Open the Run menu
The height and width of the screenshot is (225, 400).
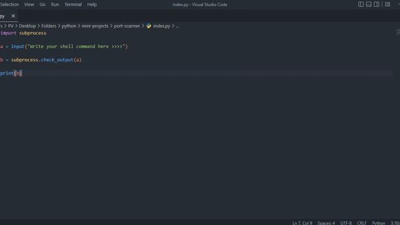pyautogui.click(x=55, y=4)
